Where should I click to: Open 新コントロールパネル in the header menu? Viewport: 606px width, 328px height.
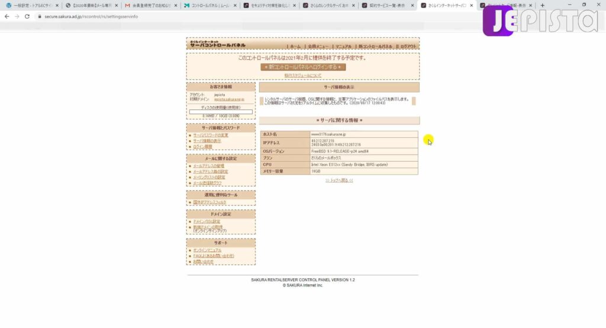coord(375,46)
